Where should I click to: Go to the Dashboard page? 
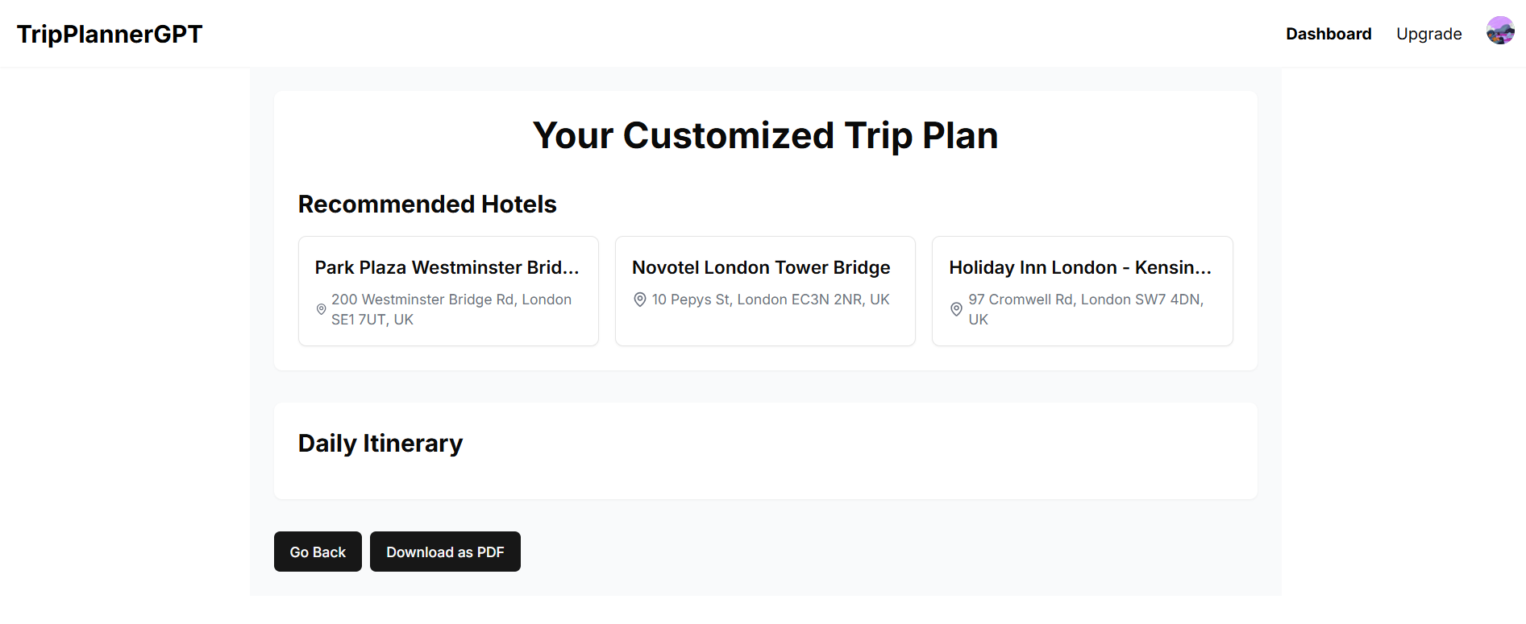(x=1328, y=34)
